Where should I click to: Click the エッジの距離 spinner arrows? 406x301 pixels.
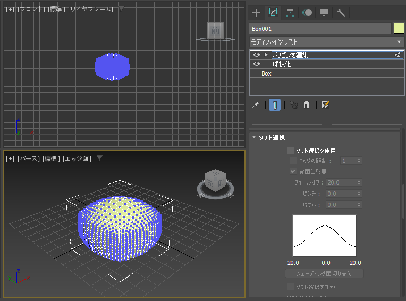[x=359, y=161]
